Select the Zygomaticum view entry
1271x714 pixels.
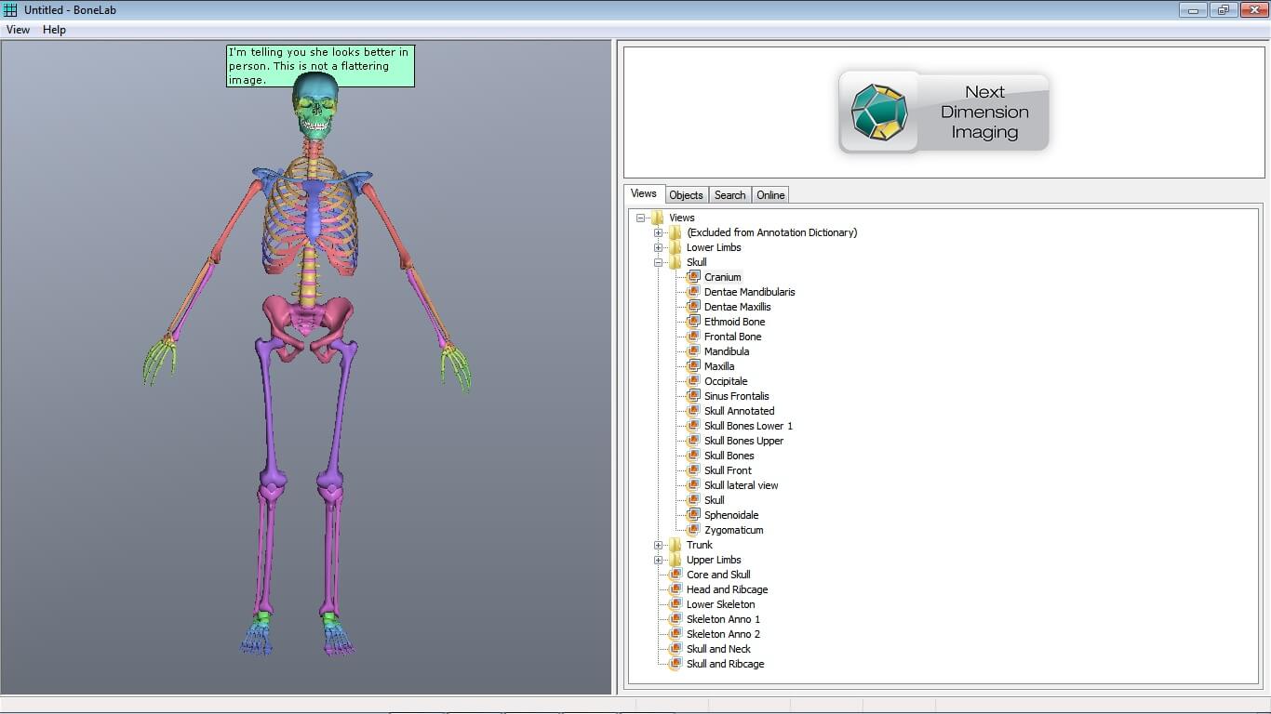pyautogui.click(x=733, y=530)
